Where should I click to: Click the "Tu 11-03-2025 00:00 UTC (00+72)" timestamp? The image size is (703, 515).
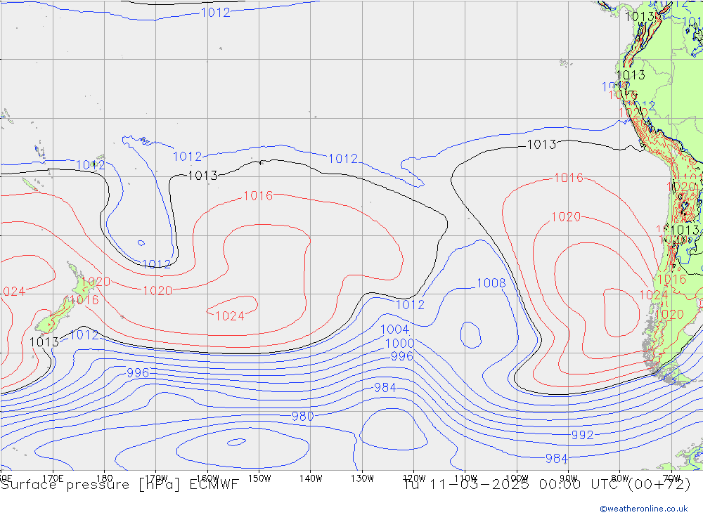pyautogui.click(x=546, y=485)
